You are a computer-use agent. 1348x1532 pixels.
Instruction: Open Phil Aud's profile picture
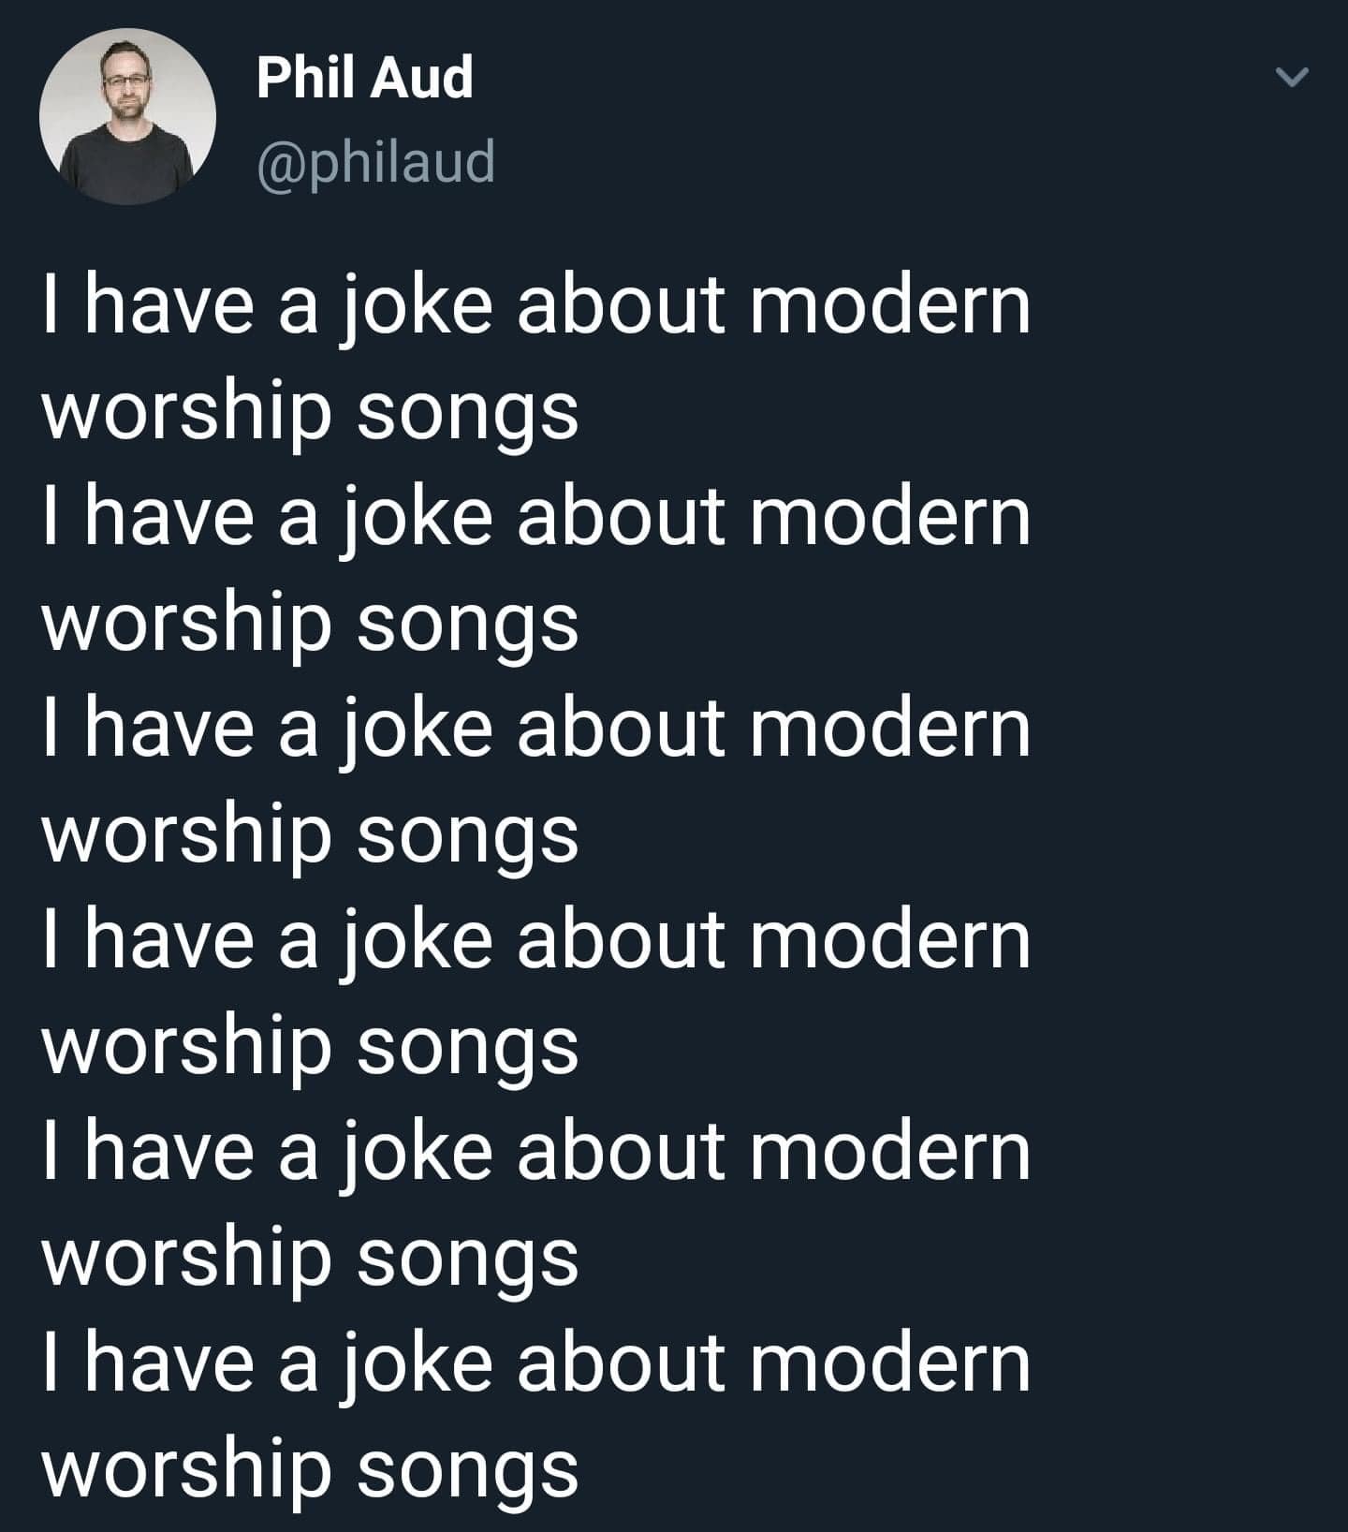(127, 116)
